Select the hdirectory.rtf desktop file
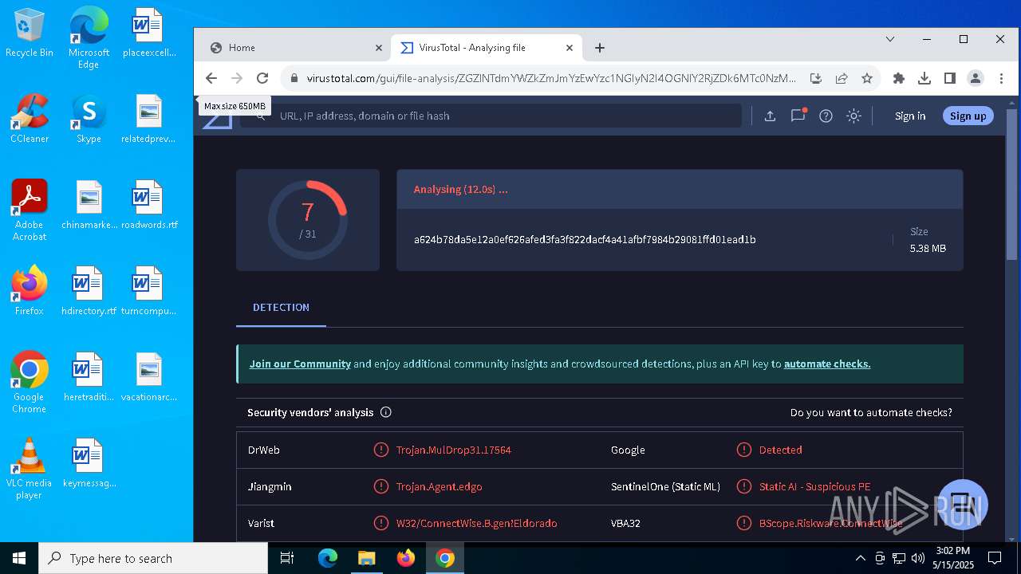 coord(89,292)
